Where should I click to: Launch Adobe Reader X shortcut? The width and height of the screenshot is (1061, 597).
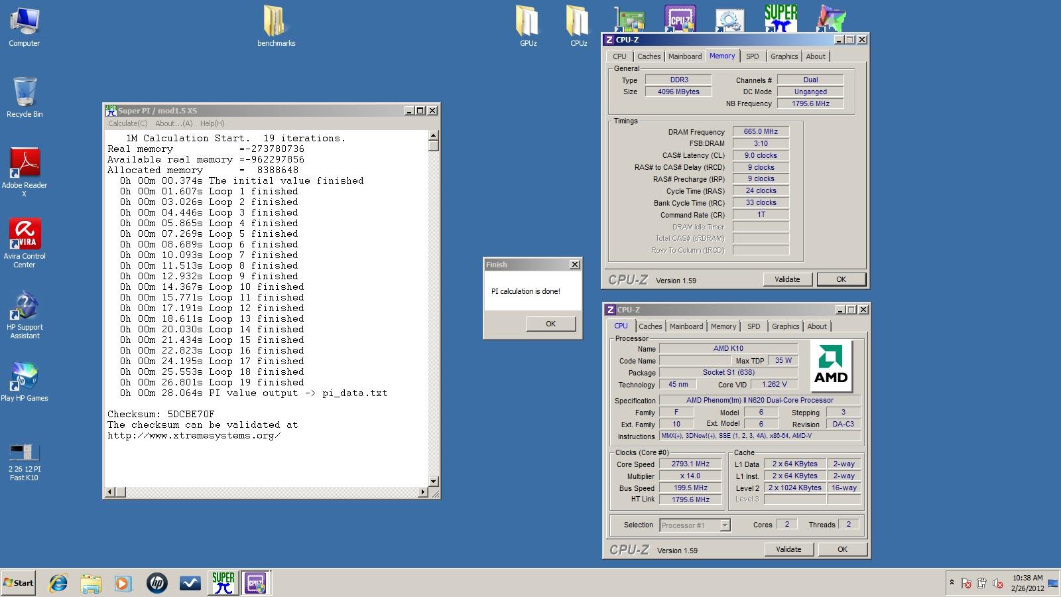click(25, 172)
